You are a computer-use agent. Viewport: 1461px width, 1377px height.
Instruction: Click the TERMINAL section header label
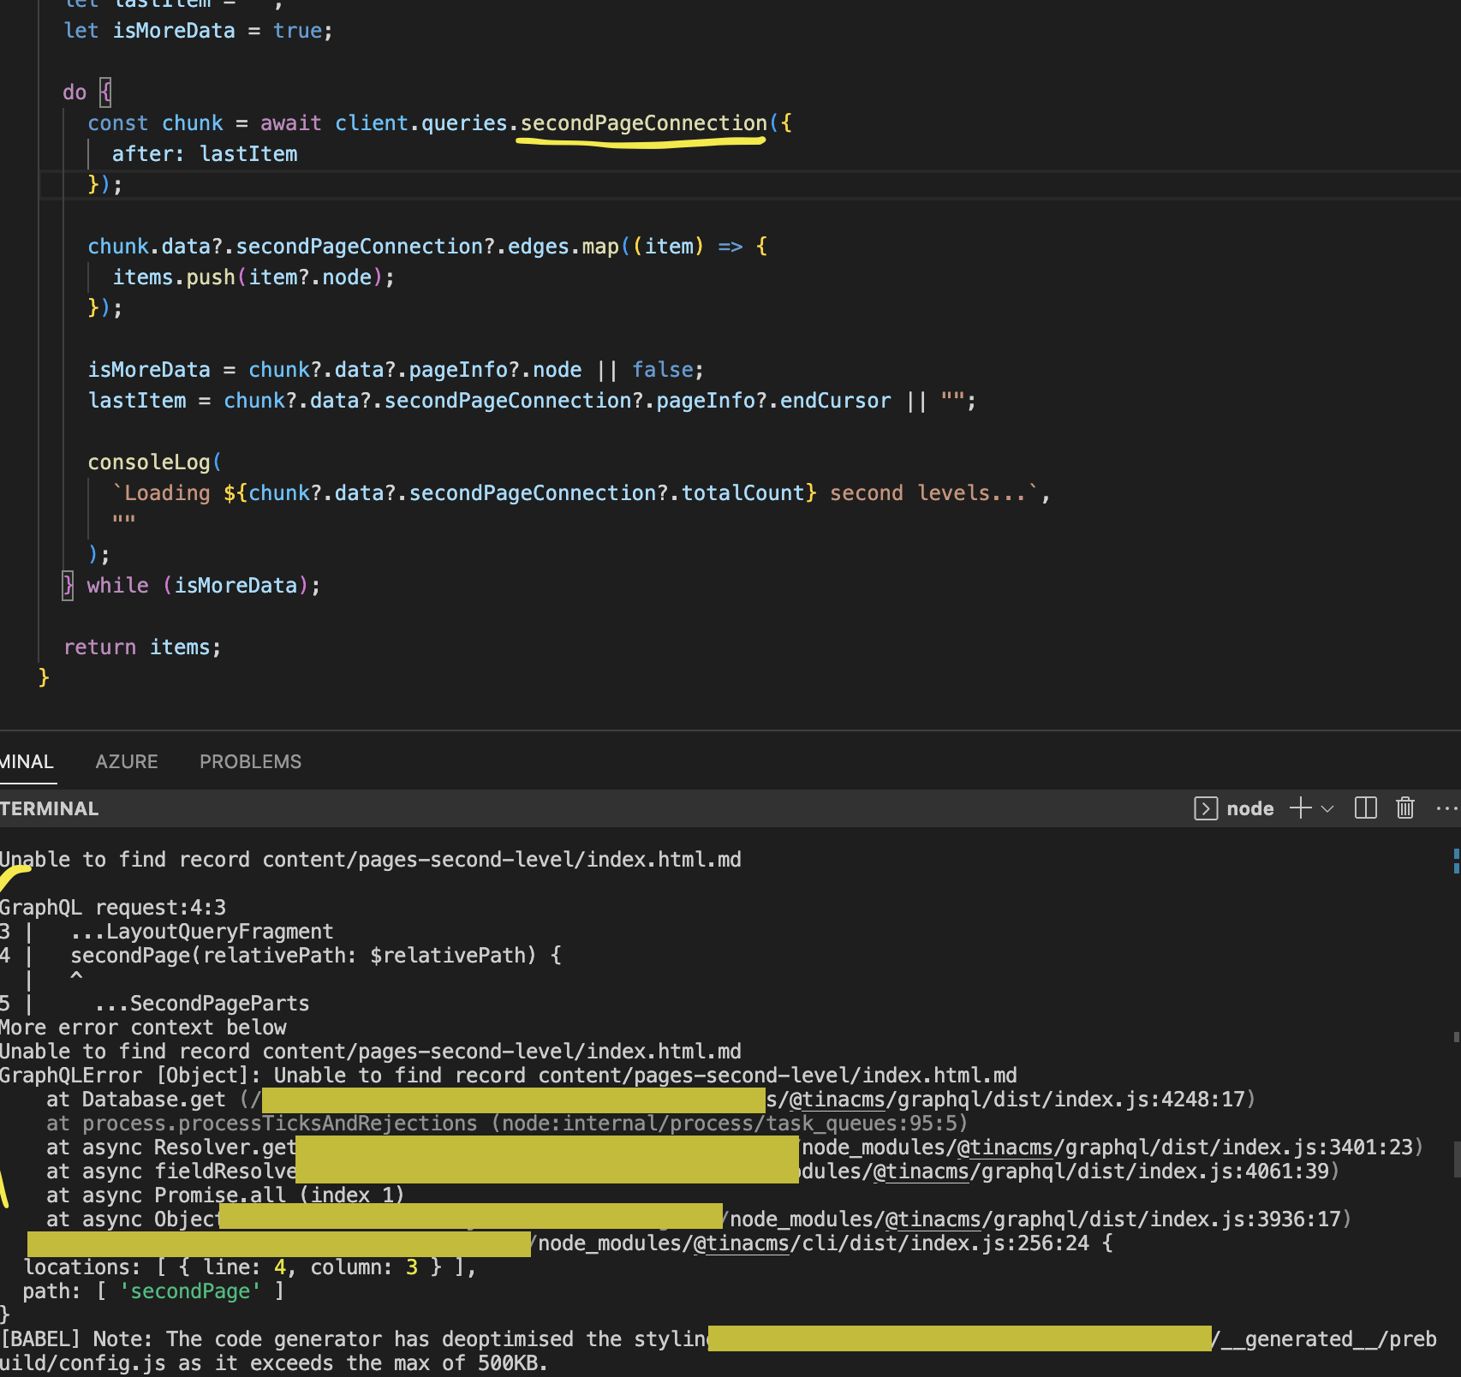(x=50, y=808)
